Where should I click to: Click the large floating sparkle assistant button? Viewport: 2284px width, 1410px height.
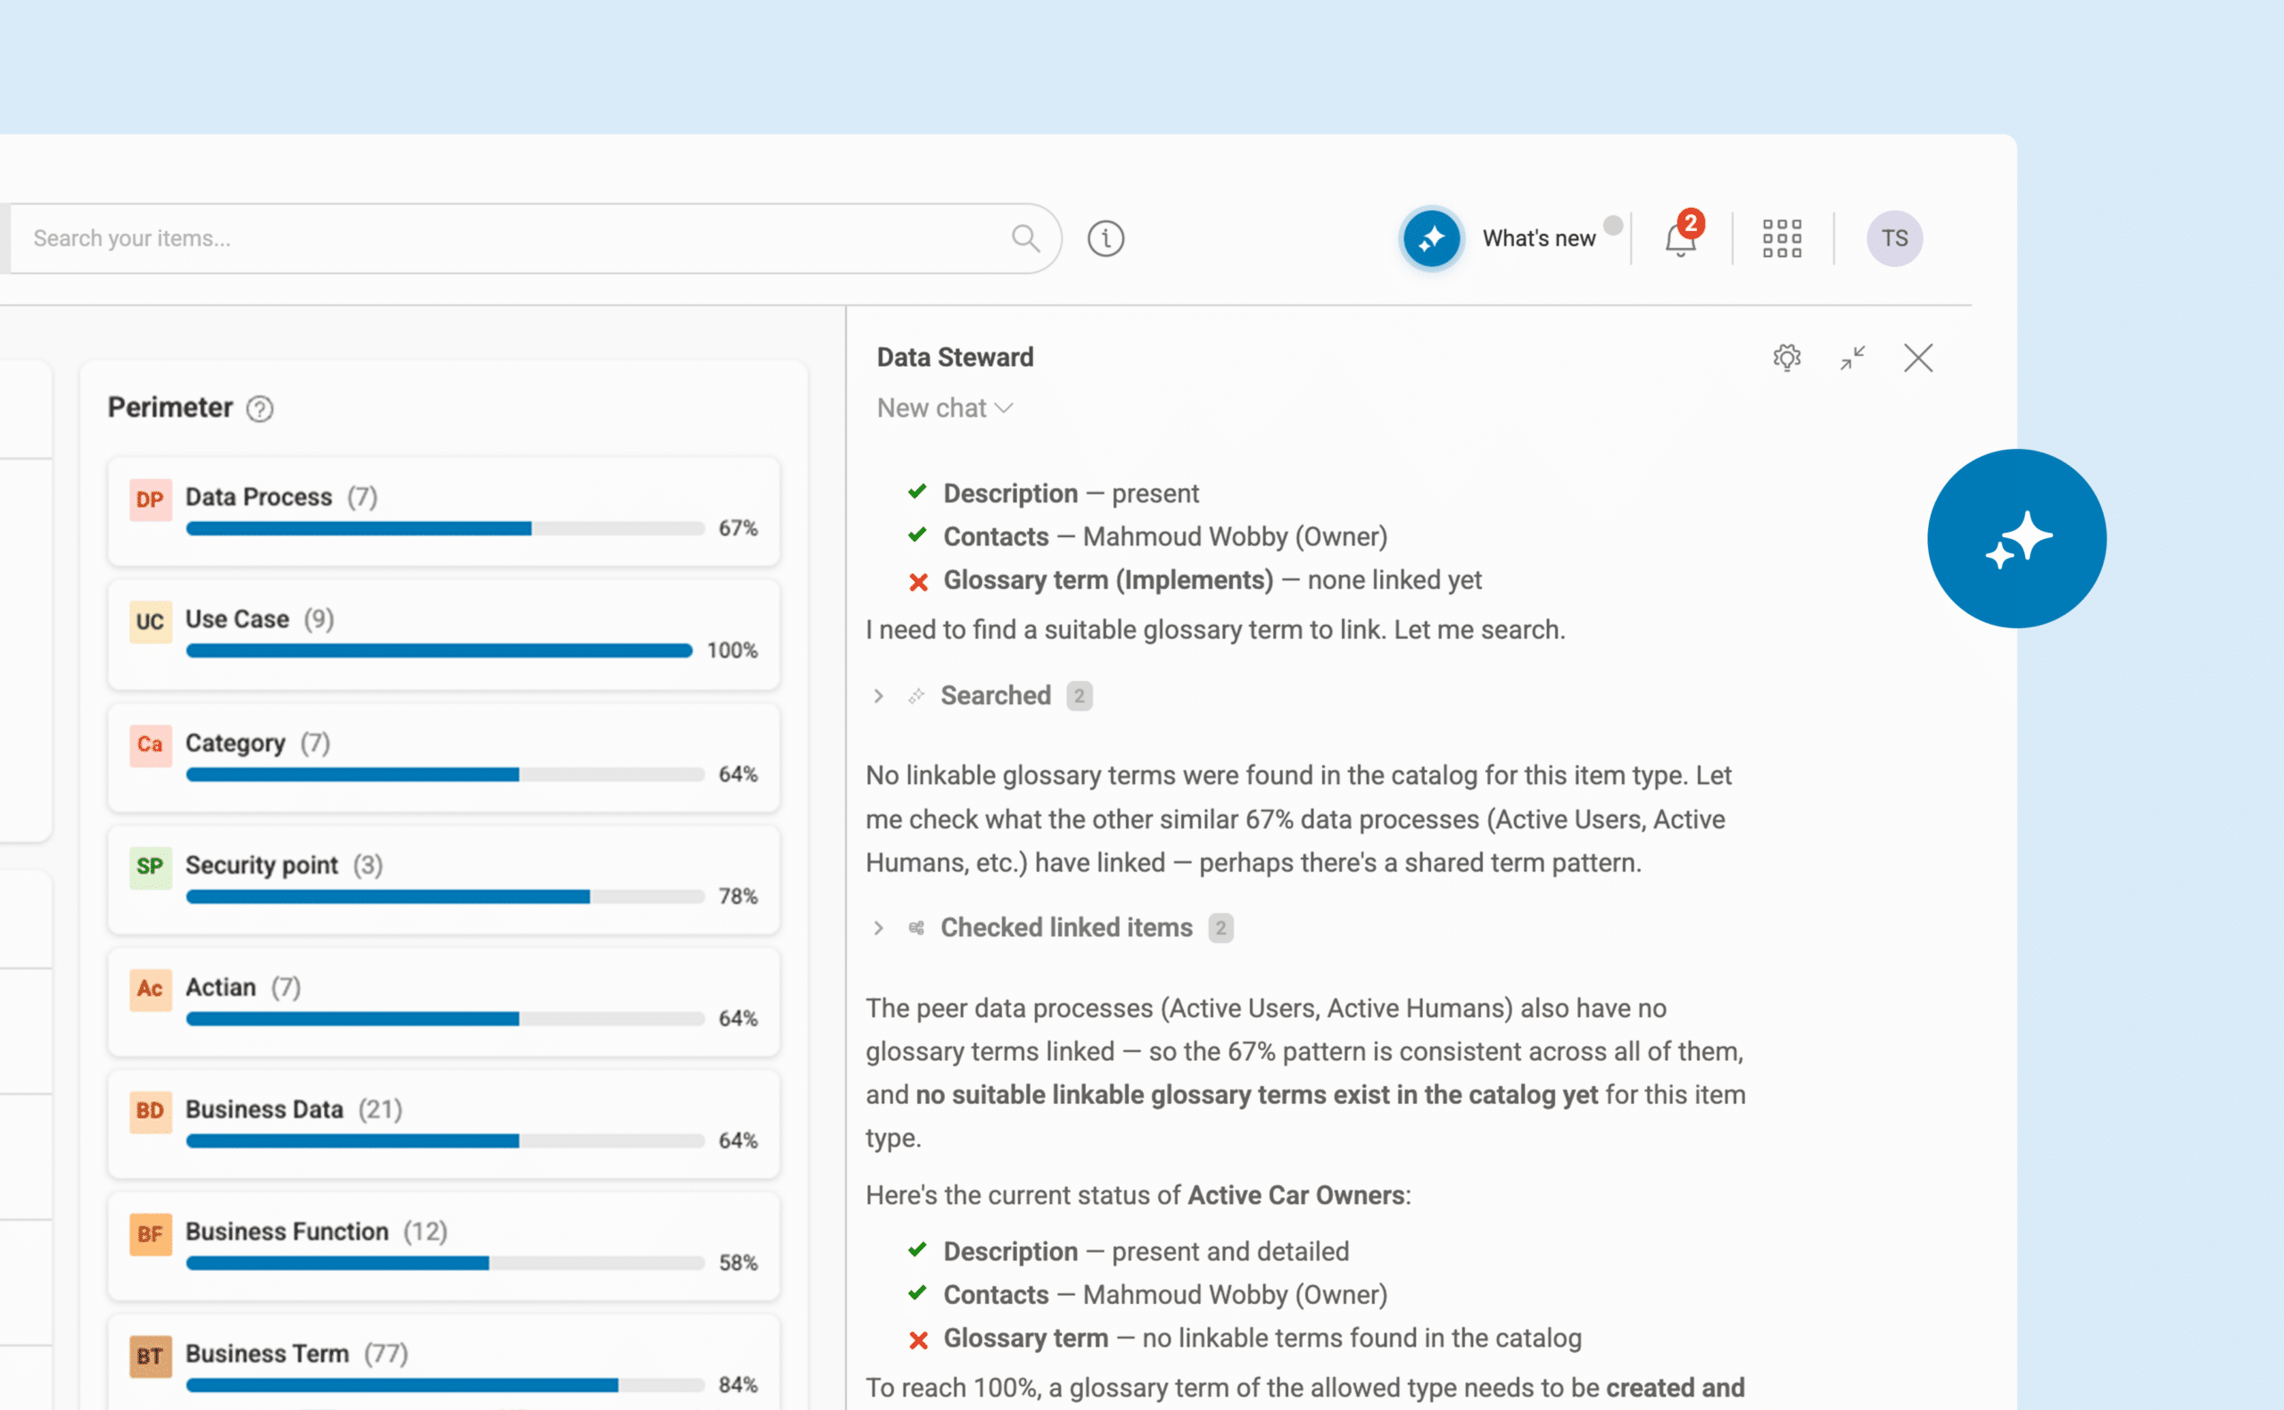pos(2016,538)
